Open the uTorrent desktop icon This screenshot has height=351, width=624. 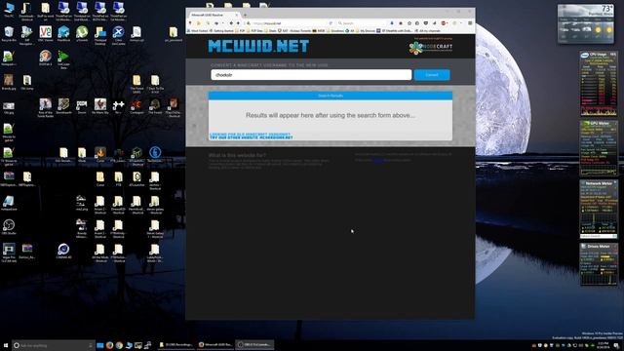[82, 34]
